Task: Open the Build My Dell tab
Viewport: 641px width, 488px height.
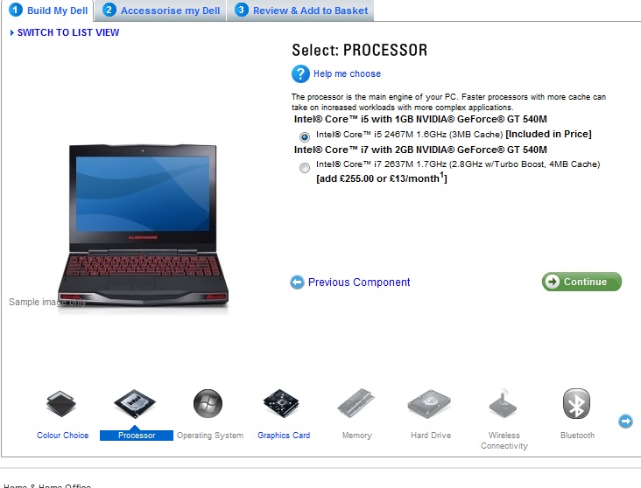Action: tap(49, 10)
